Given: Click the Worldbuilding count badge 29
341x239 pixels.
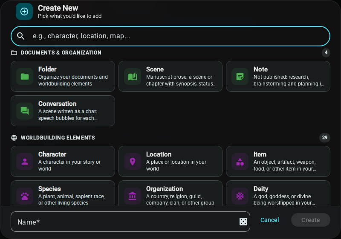Looking at the screenshot, I should (x=325, y=137).
